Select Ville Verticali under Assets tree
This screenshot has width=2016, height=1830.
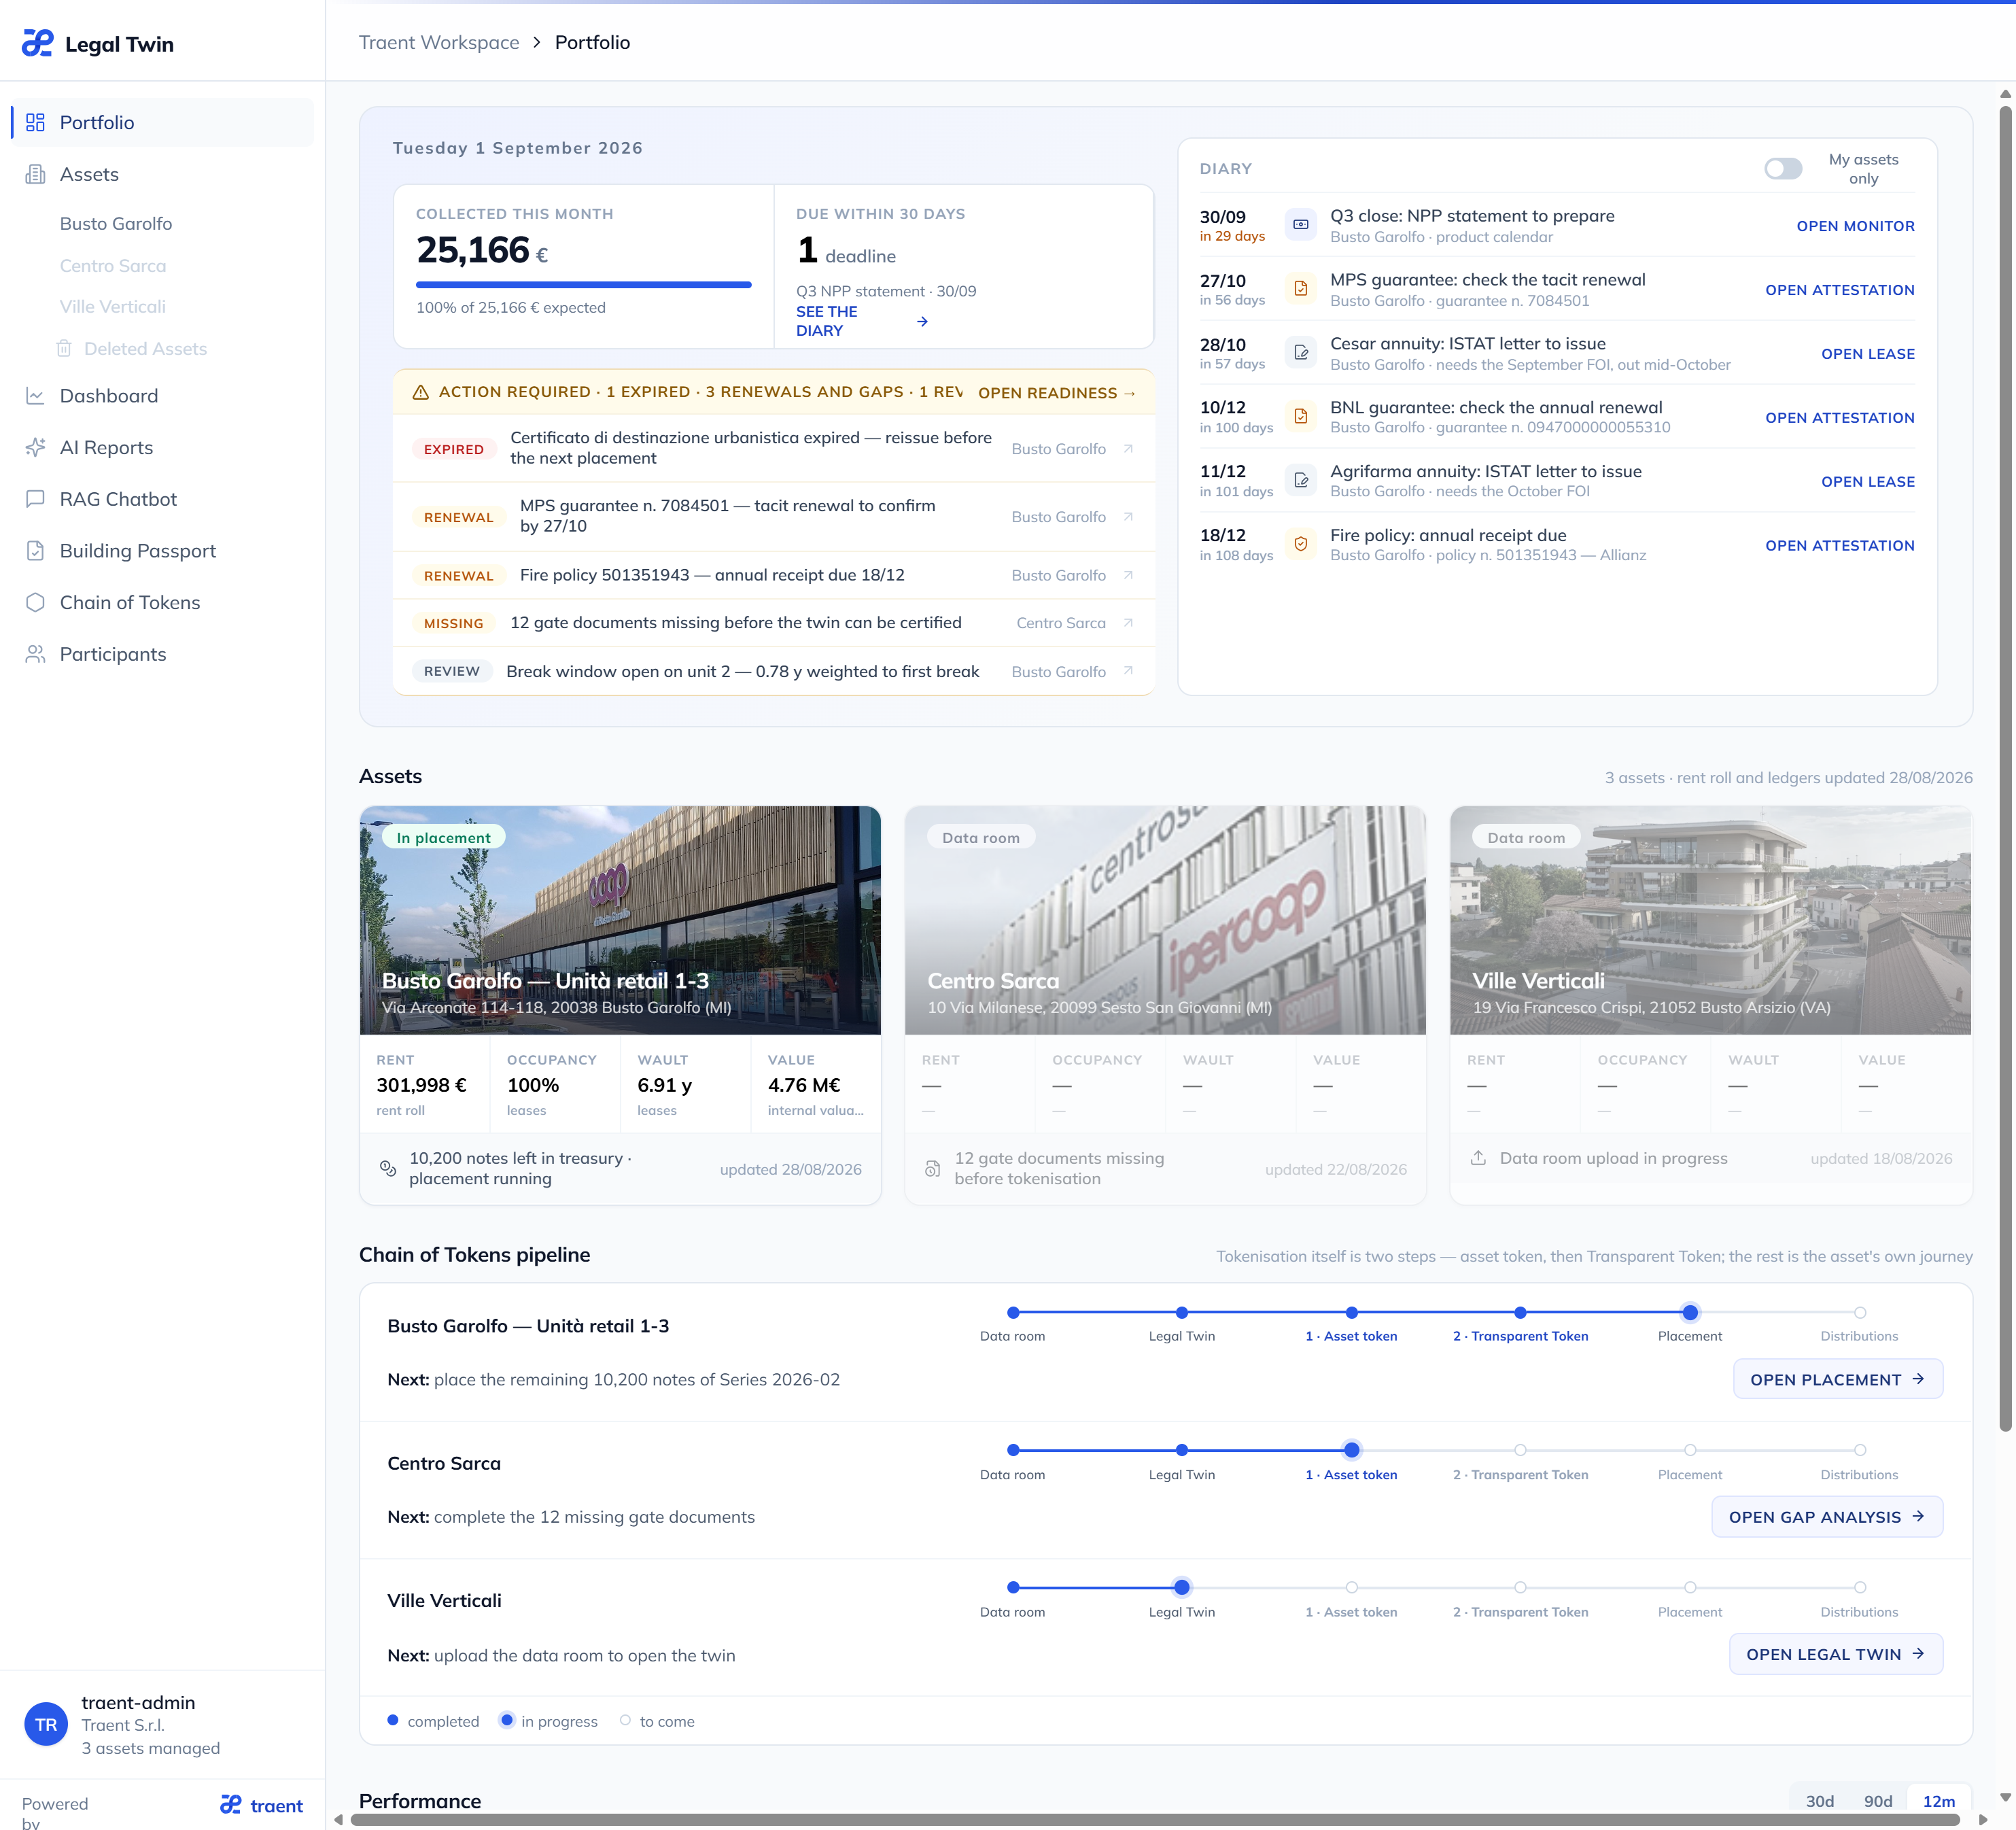click(x=113, y=307)
